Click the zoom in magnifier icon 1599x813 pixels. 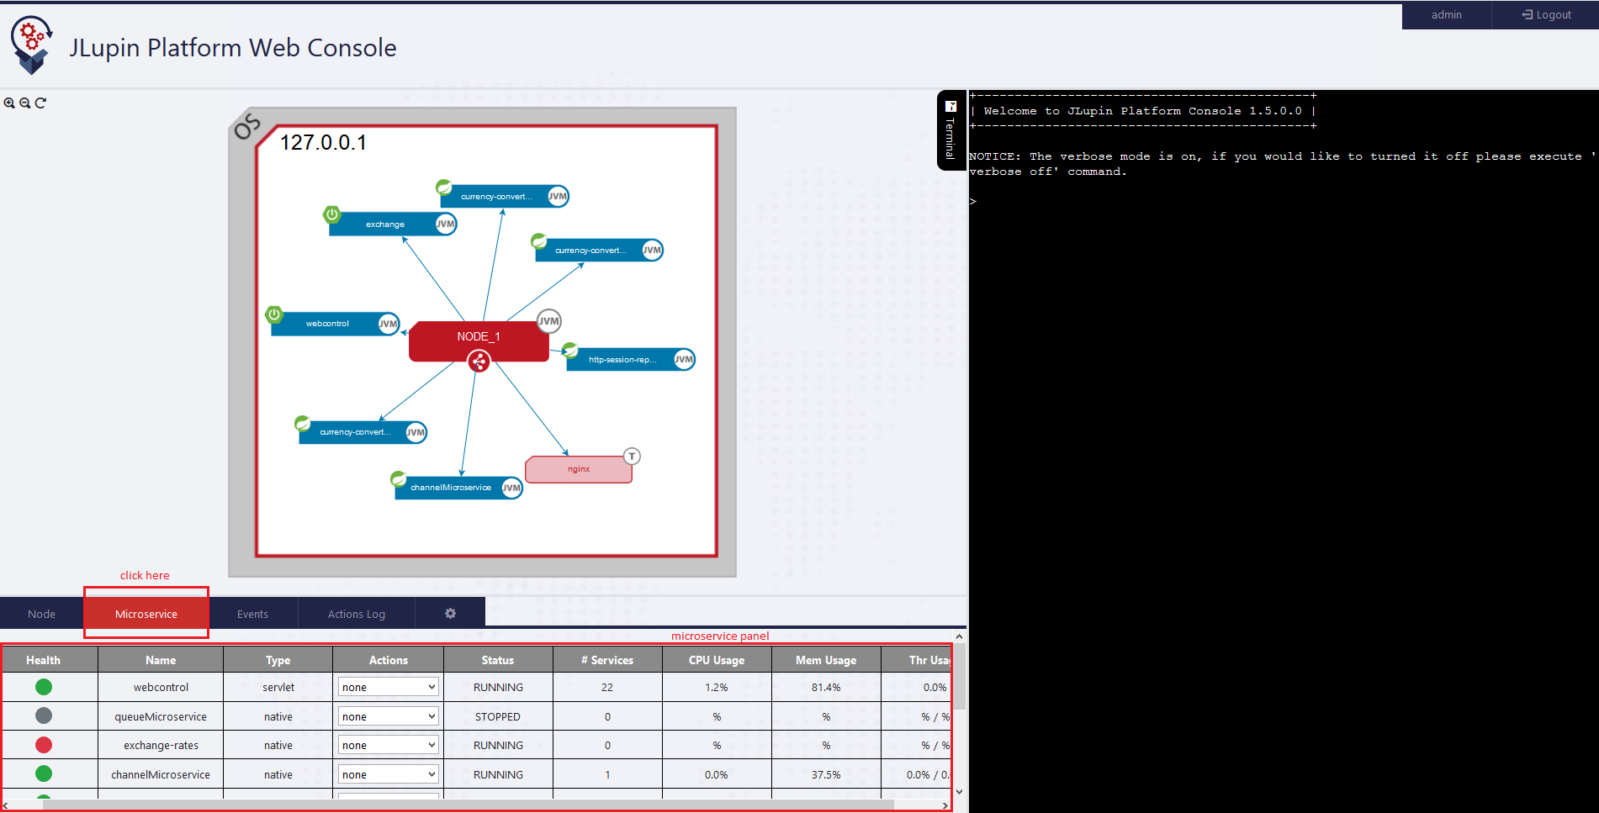(9, 103)
